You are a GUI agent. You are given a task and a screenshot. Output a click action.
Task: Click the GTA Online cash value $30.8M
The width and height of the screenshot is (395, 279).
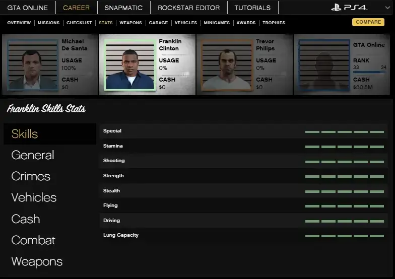(363, 87)
